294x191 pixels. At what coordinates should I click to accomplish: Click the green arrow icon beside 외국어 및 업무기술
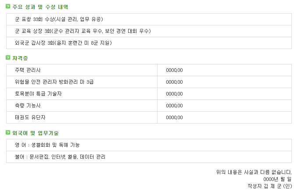click(8, 133)
